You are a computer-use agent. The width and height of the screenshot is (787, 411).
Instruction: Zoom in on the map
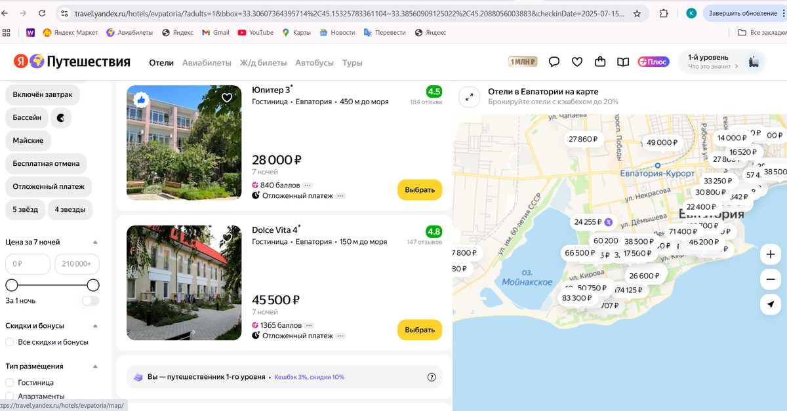point(771,254)
